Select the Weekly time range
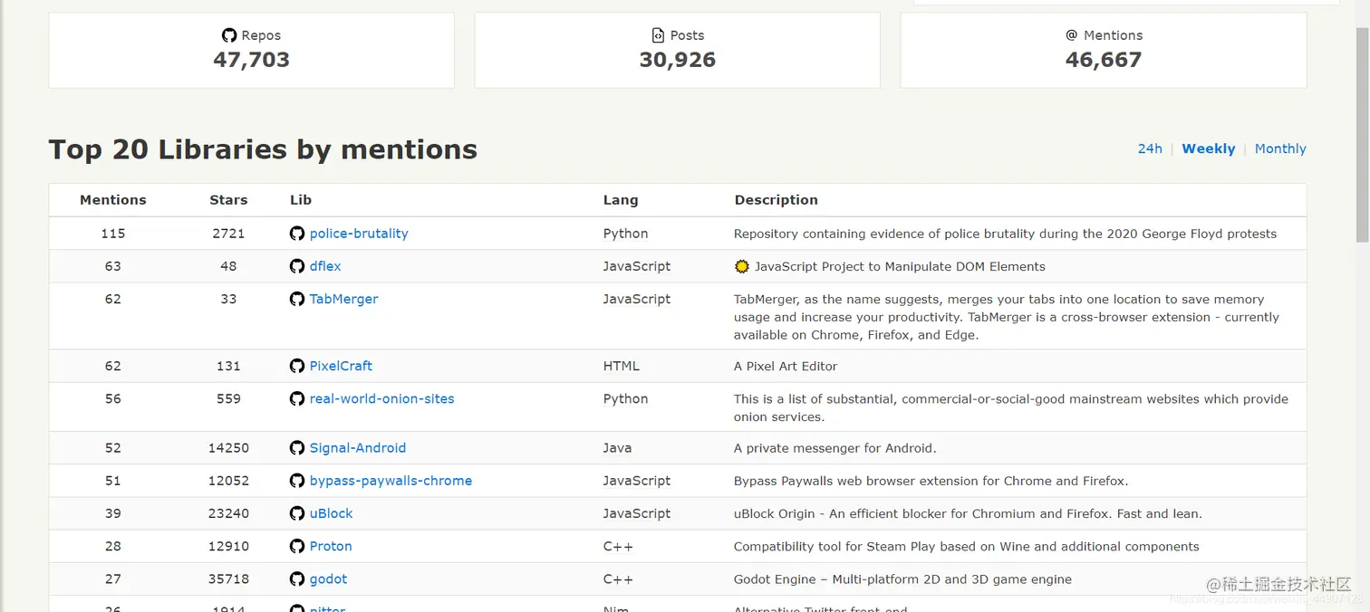The image size is (1370, 612). pyautogui.click(x=1209, y=148)
